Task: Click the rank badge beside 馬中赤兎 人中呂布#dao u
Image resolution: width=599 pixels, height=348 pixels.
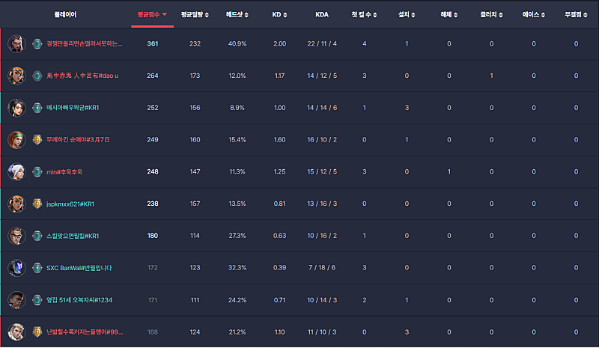Action: click(37, 76)
